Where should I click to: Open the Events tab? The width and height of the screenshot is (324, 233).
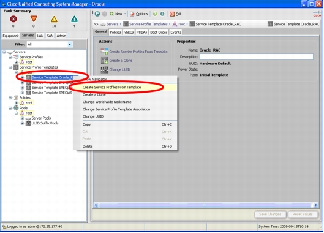176,32
